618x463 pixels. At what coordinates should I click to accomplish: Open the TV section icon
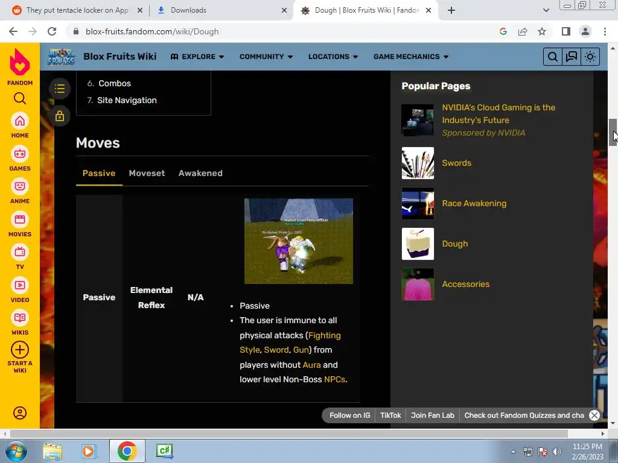click(20, 252)
